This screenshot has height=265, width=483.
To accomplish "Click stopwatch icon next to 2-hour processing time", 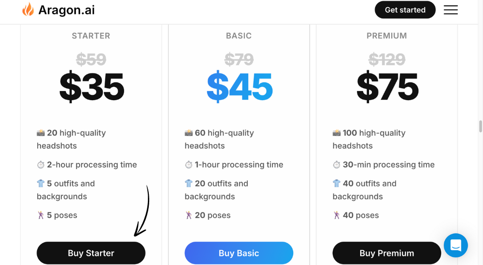I will pos(41,165).
